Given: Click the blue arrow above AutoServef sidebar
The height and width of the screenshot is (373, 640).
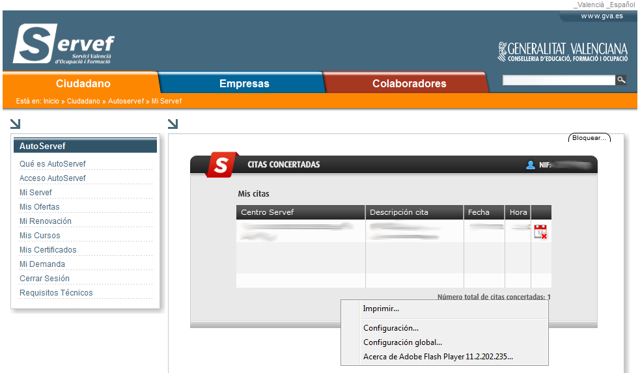Looking at the screenshot, I should 16,124.
